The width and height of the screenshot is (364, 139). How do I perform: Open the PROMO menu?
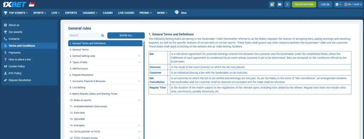(x=146, y=13)
